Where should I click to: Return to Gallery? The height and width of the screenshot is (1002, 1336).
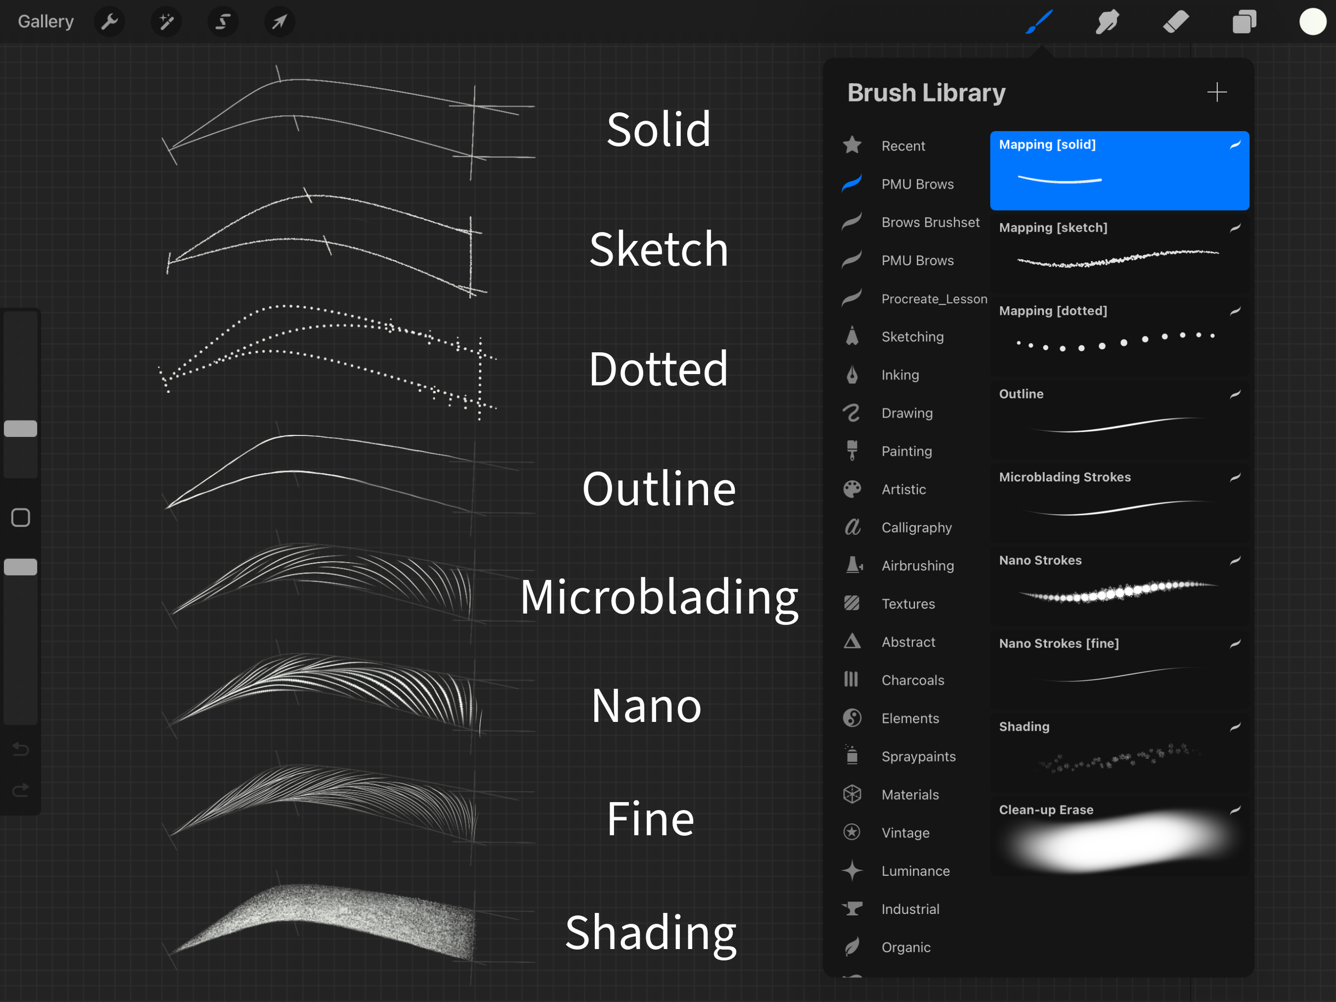point(46,22)
